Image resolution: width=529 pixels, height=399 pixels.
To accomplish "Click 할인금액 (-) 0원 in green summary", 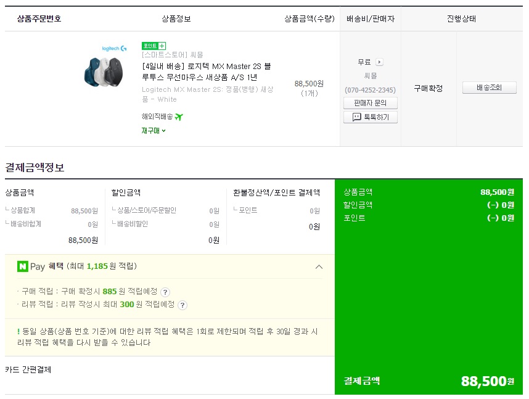I will 429,205.
